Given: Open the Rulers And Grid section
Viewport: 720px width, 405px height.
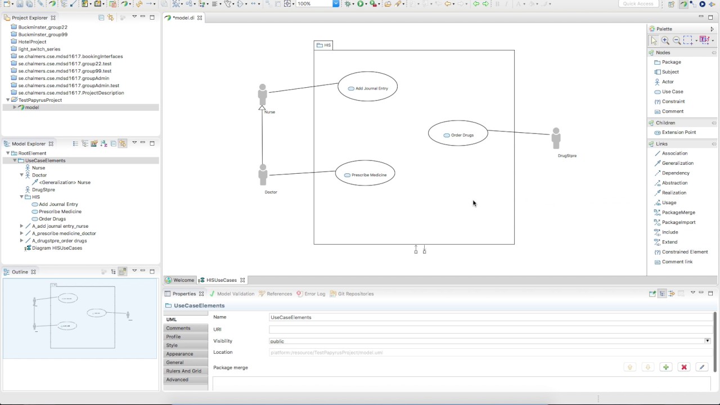Looking at the screenshot, I should point(186,371).
